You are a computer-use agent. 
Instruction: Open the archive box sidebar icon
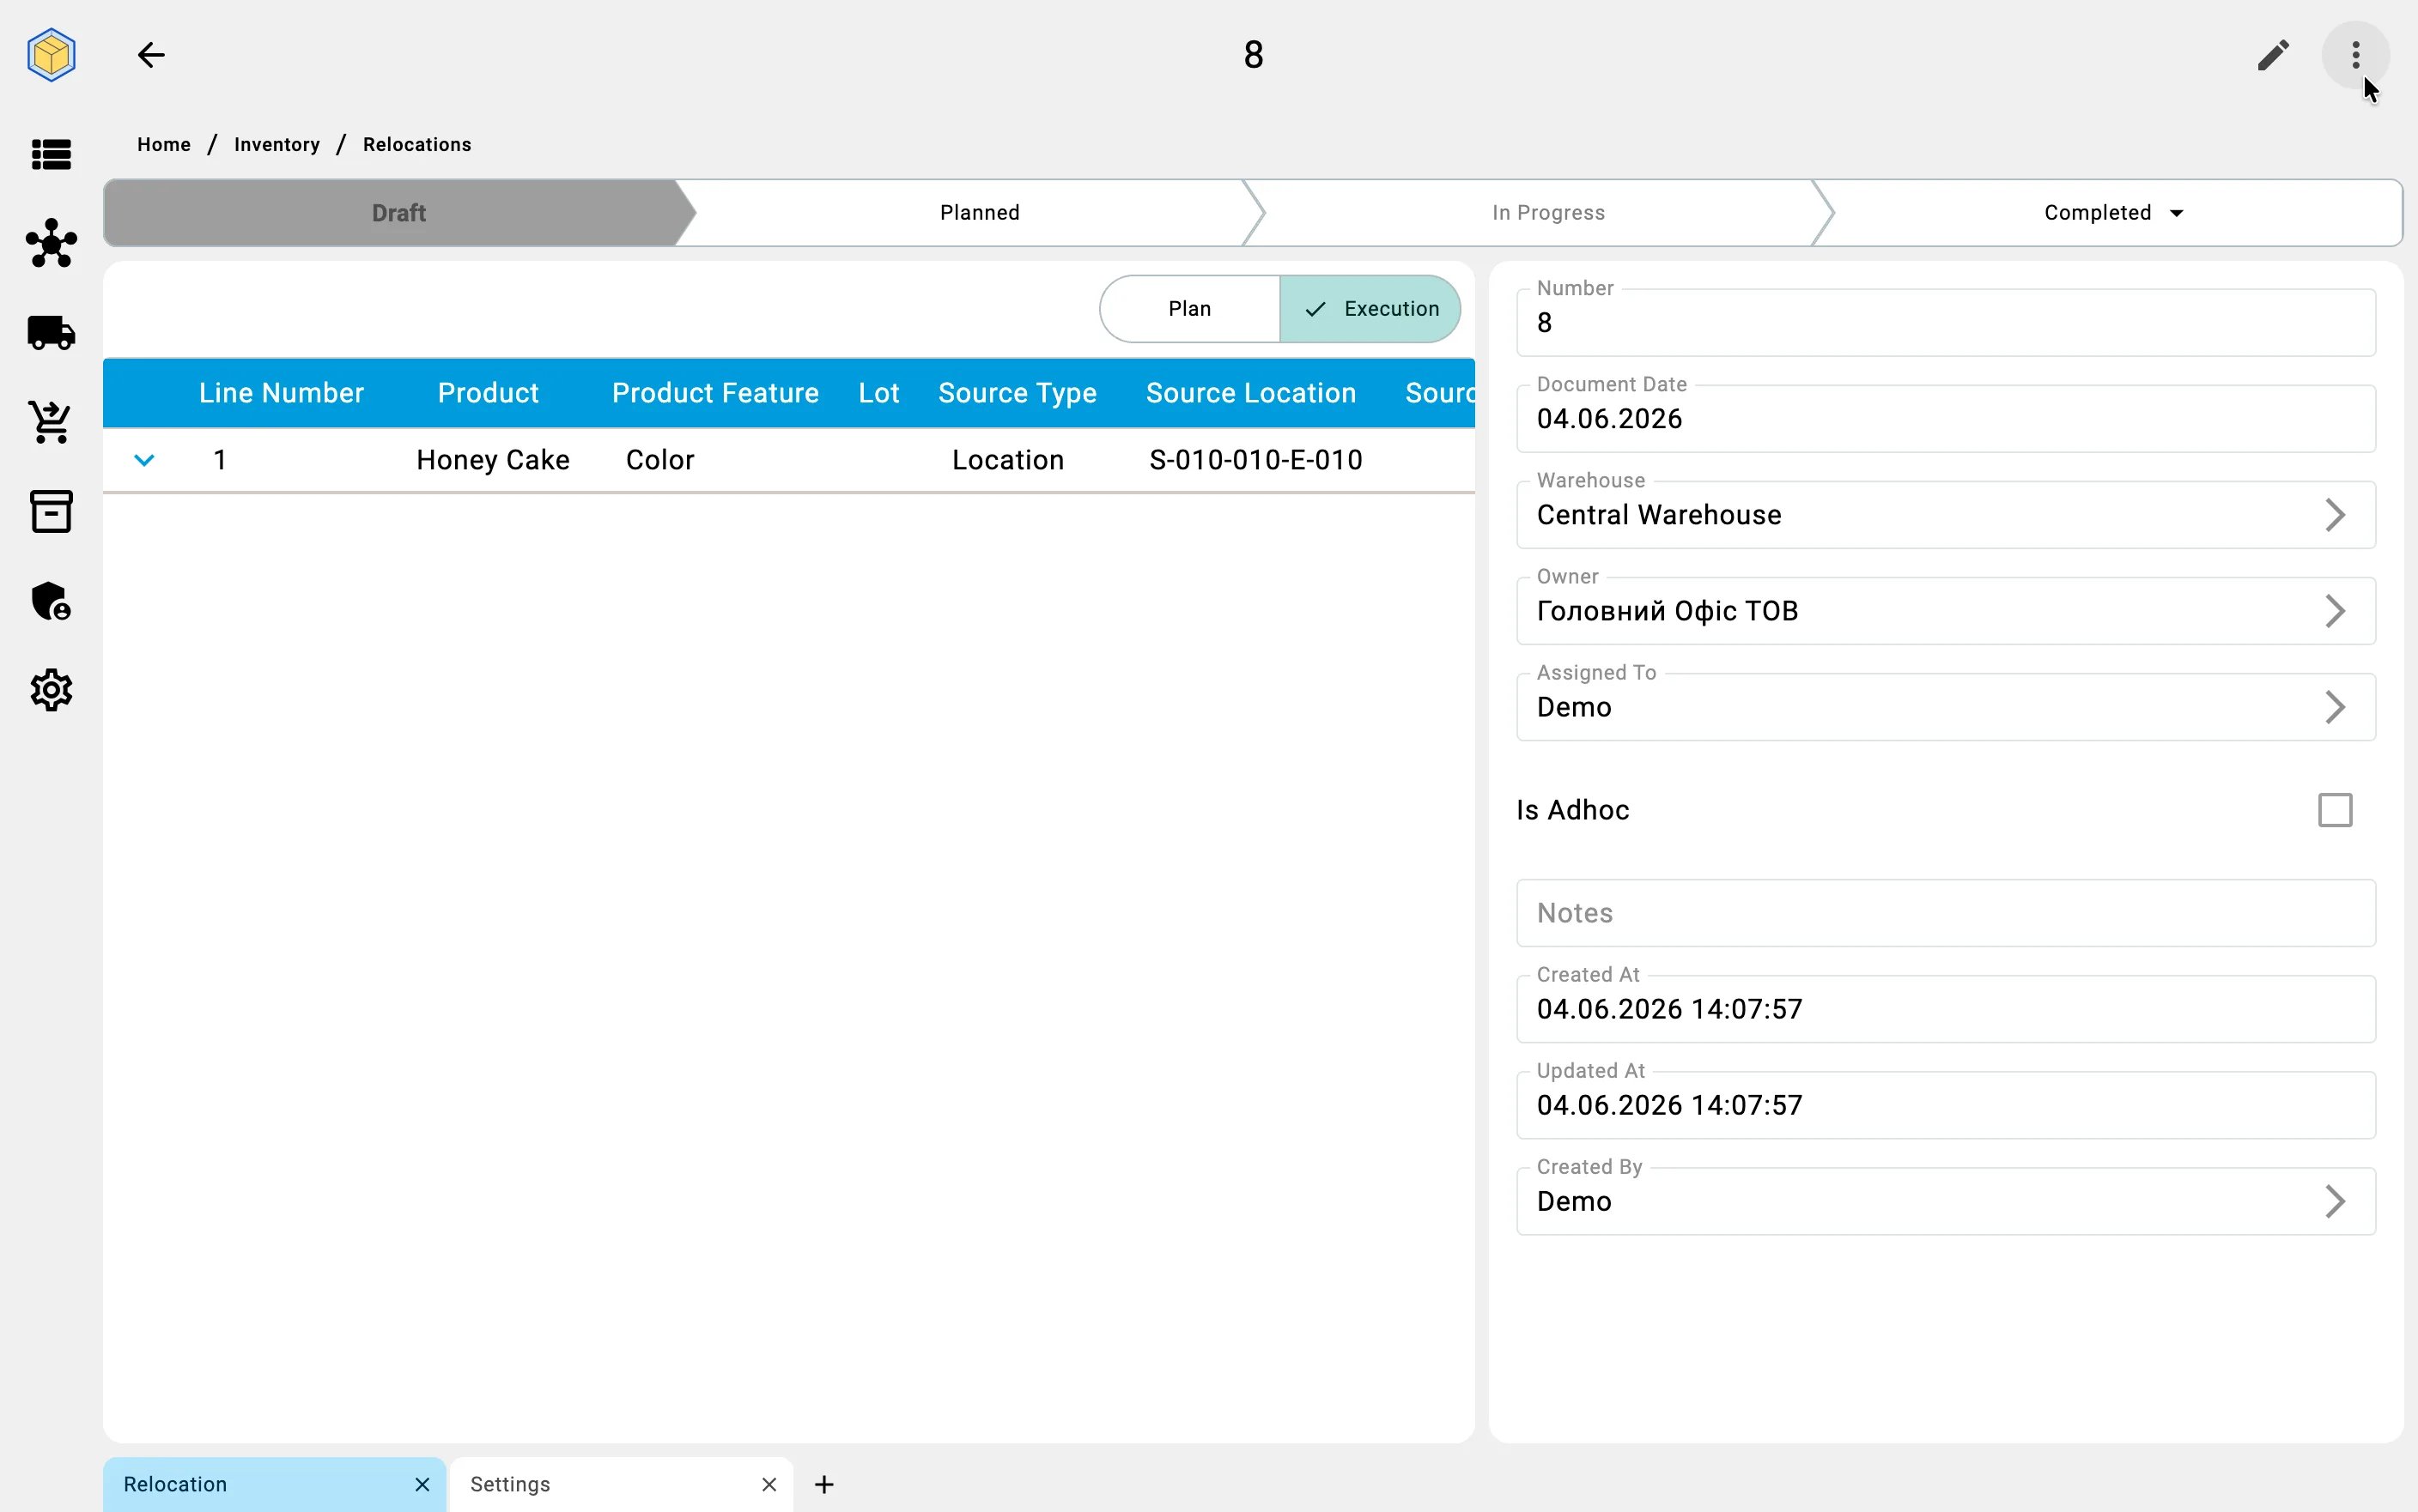(51, 511)
